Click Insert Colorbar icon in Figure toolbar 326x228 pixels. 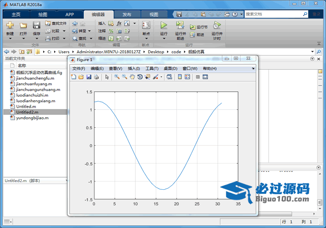pos(180,77)
